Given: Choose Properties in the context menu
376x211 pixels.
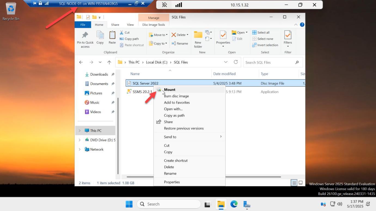Looking at the screenshot, I should (189, 182).
